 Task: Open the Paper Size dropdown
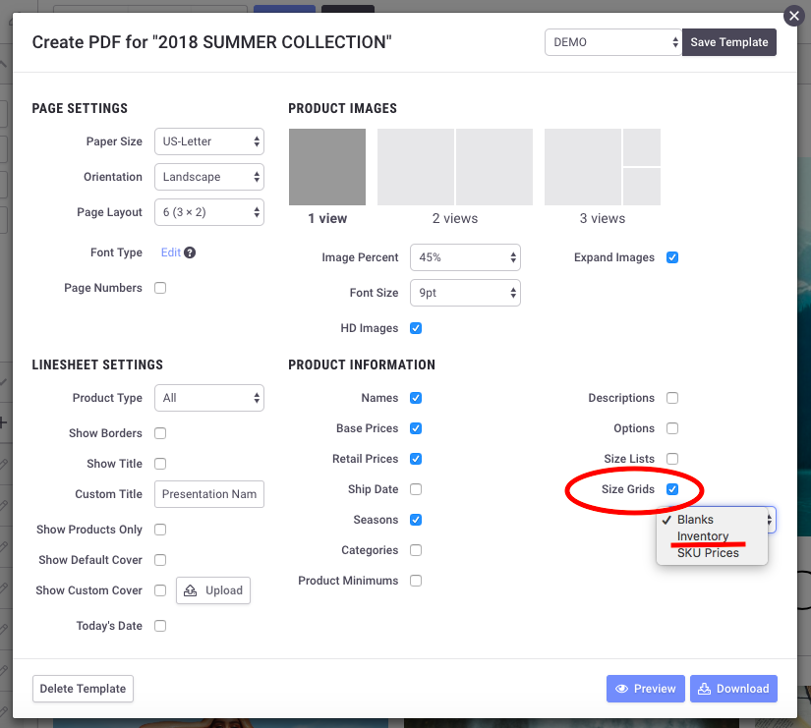208,141
